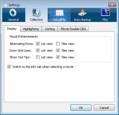The width and height of the screenshot is (119, 115).
Task: Click the Visual Enhancements group title
Action: click(x=24, y=36)
